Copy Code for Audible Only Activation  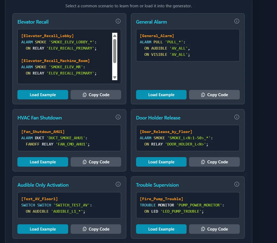[96, 229]
